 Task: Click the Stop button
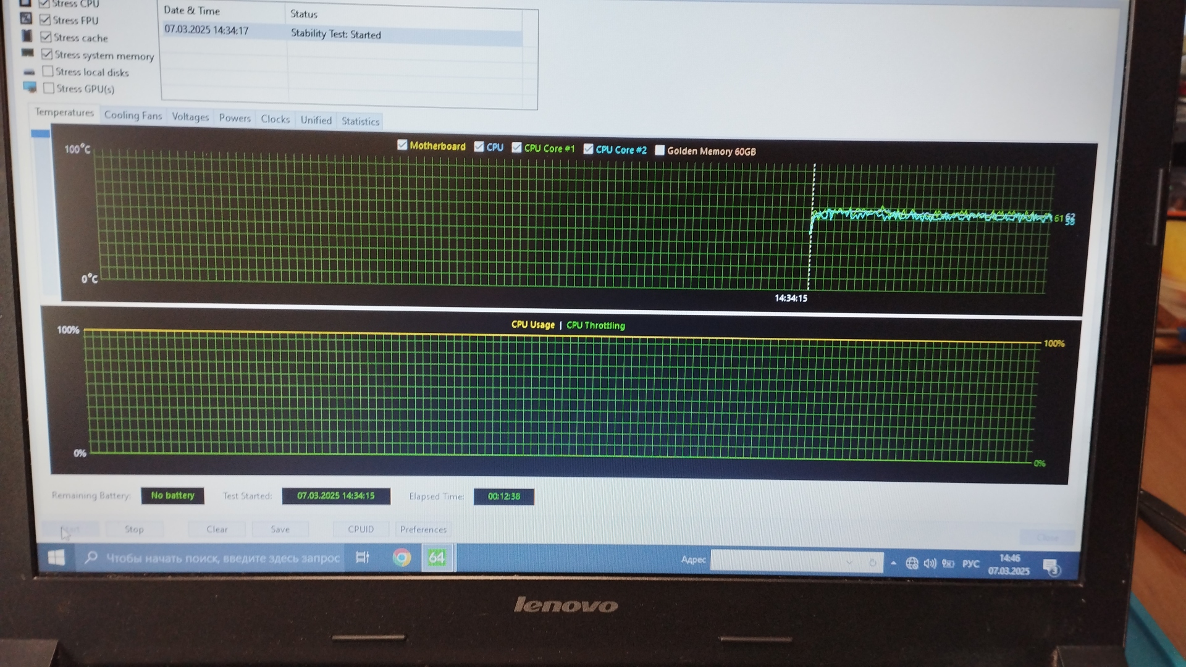134,529
